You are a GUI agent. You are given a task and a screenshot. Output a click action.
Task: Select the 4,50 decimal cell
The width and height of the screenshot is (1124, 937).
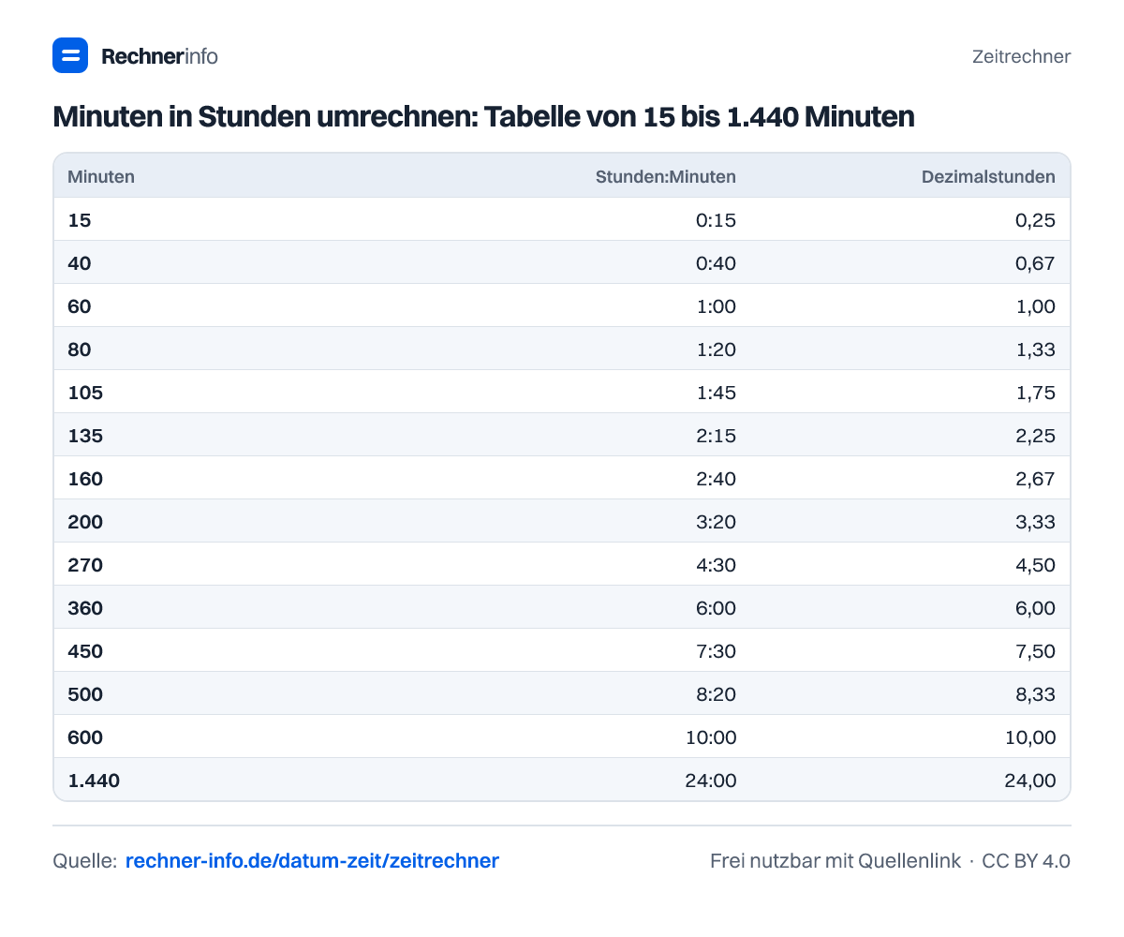pyautogui.click(x=1035, y=565)
